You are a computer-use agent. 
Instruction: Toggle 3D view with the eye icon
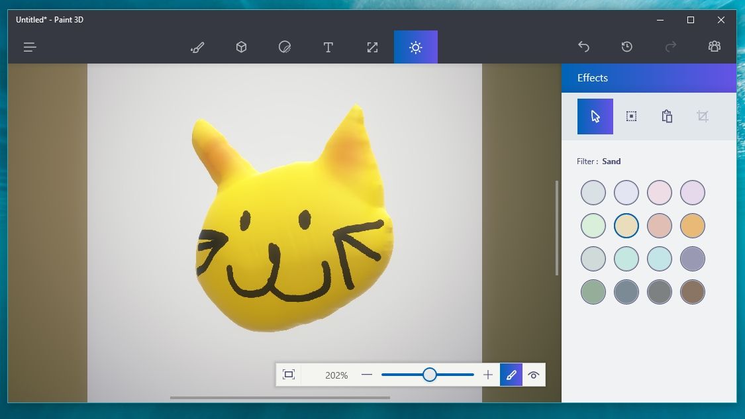pos(534,375)
